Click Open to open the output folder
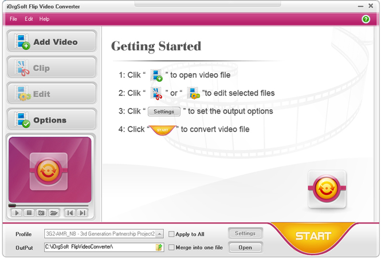The width and height of the screenshot is (381, 259). pos(245,248)
